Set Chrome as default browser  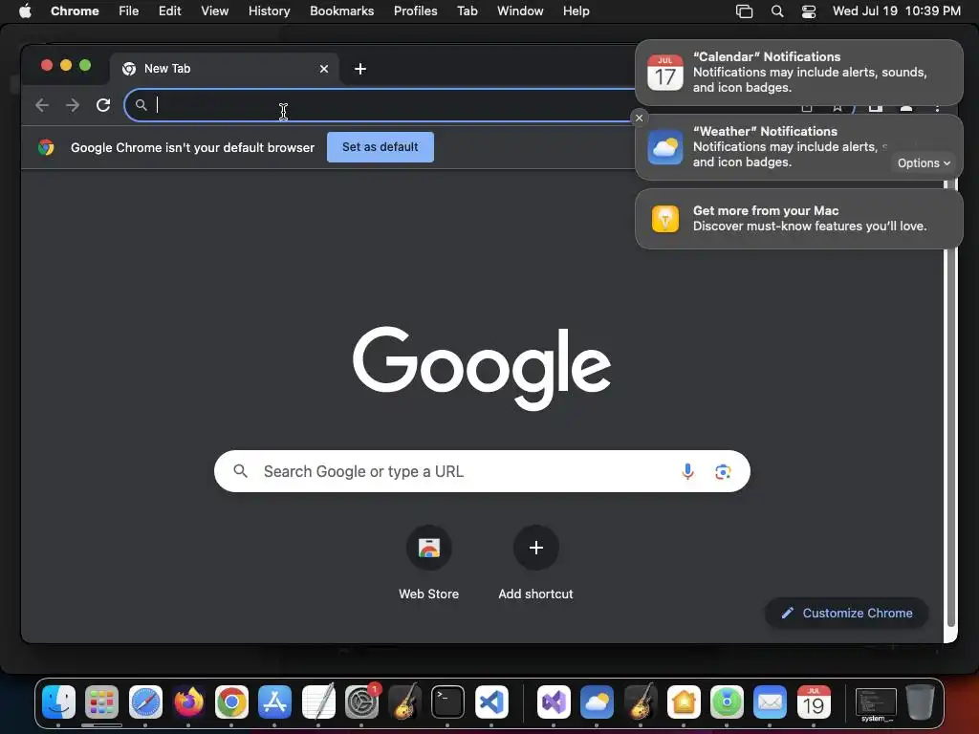point(381,147)
